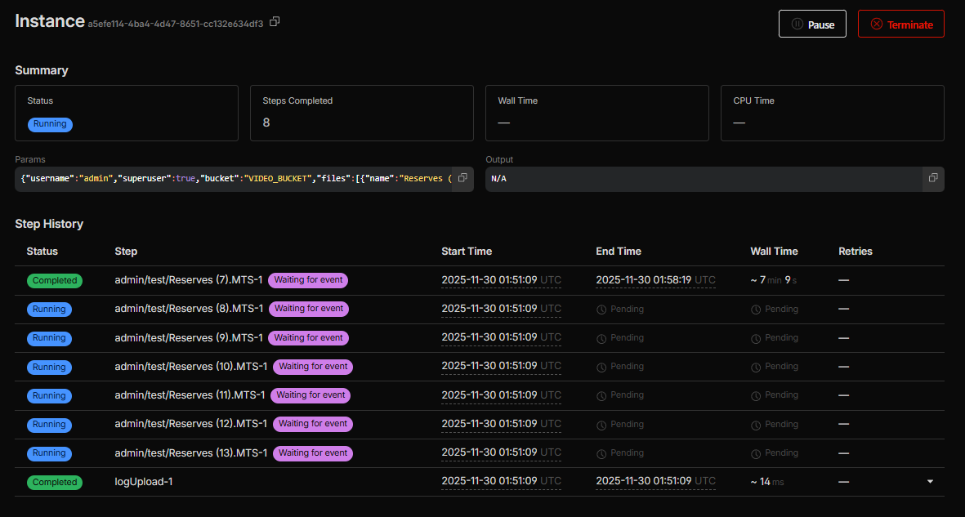Select step admin/test/Reserves (7).MTS-1

189,280
